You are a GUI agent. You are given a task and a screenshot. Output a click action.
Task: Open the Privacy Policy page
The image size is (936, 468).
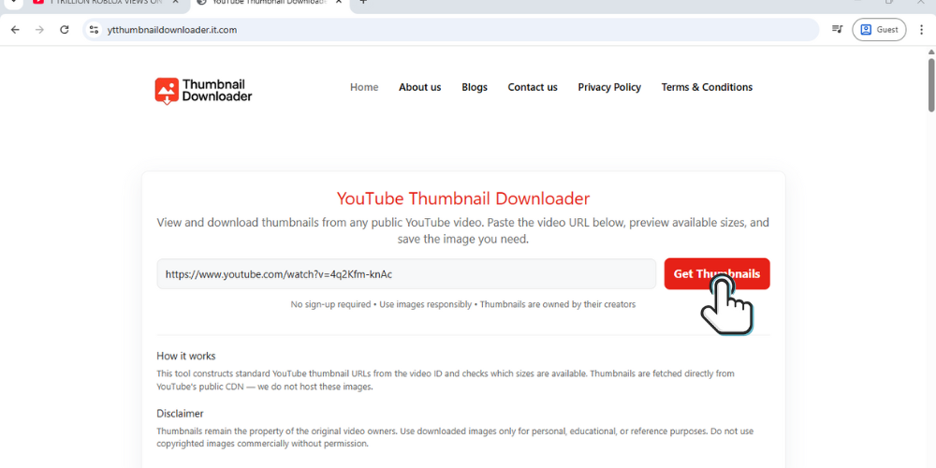point(609,87)
